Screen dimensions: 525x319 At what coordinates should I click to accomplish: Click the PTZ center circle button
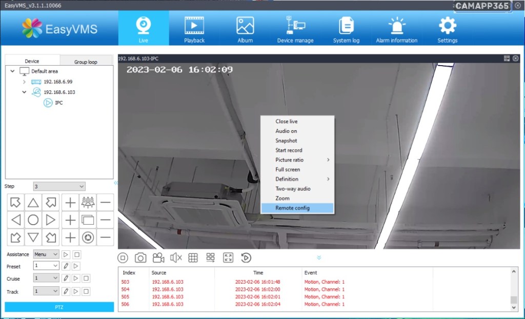coord(33,220)
